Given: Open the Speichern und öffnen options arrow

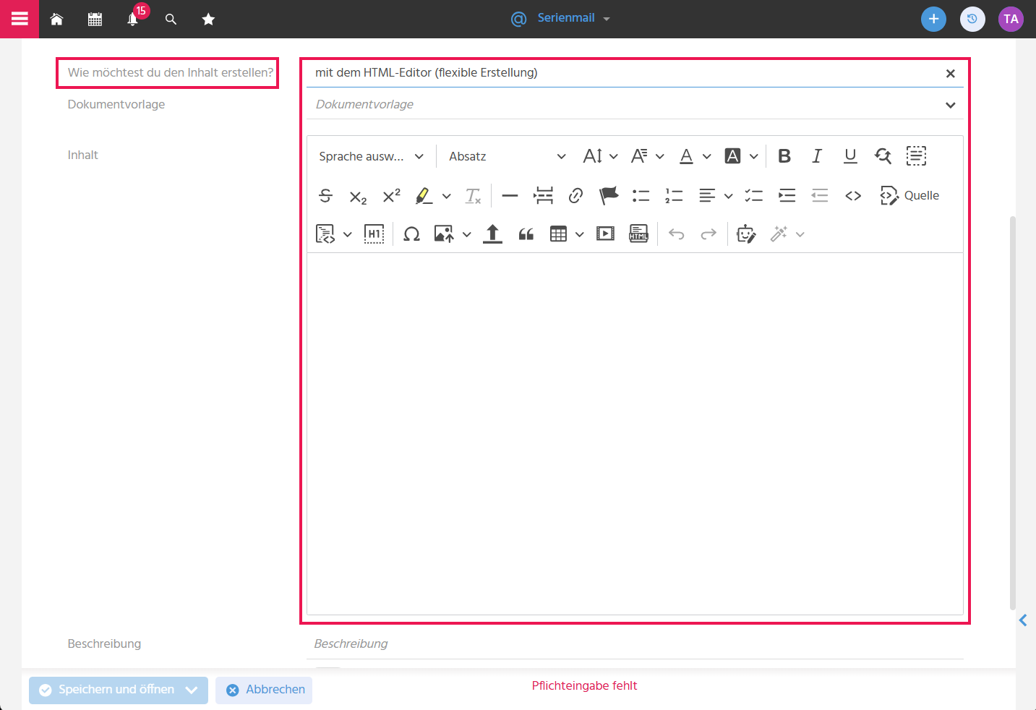Looking at the screenshot, I should tap(192, 690).
